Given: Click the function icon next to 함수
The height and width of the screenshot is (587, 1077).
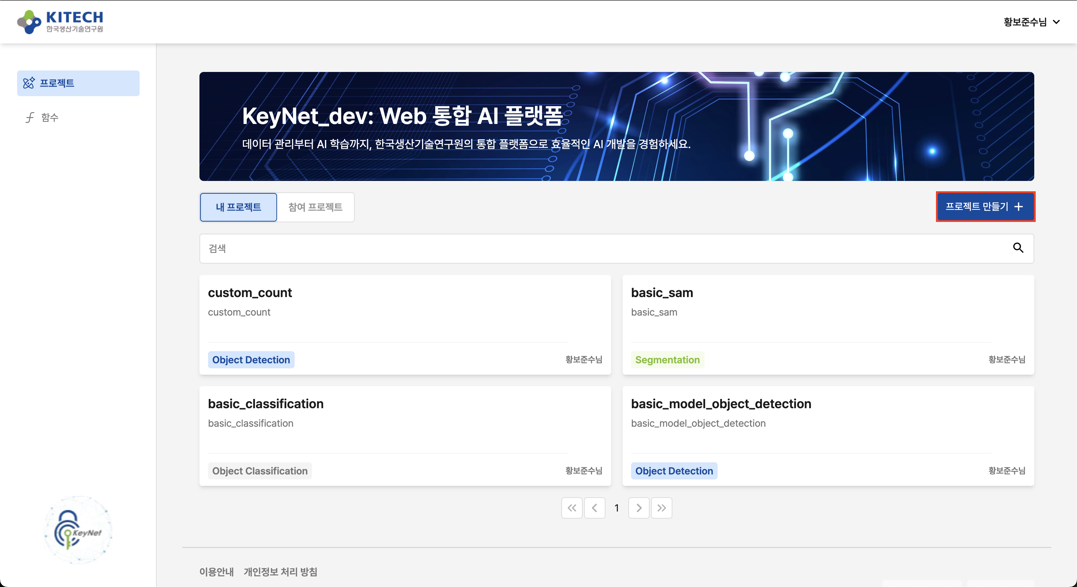Looking at the screenshot, I should 30,118.
